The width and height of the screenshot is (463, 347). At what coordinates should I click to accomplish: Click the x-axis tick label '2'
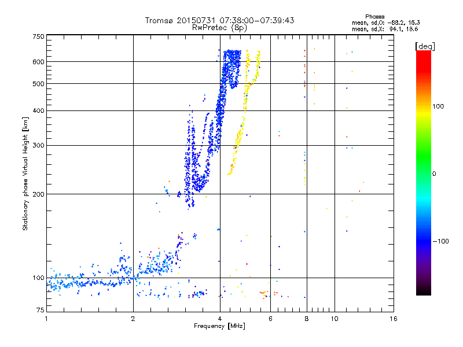coord(133,319)
